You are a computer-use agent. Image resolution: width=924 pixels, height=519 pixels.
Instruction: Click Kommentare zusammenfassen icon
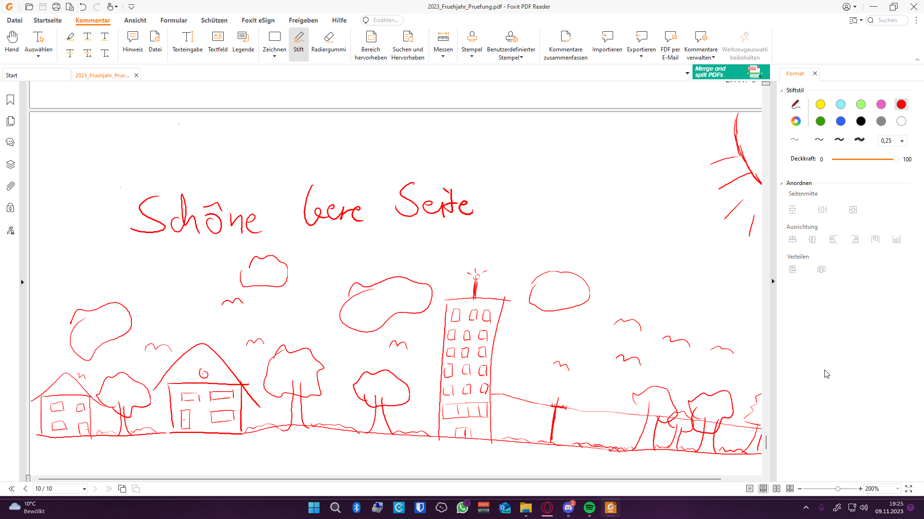click(x=565, y=37)
